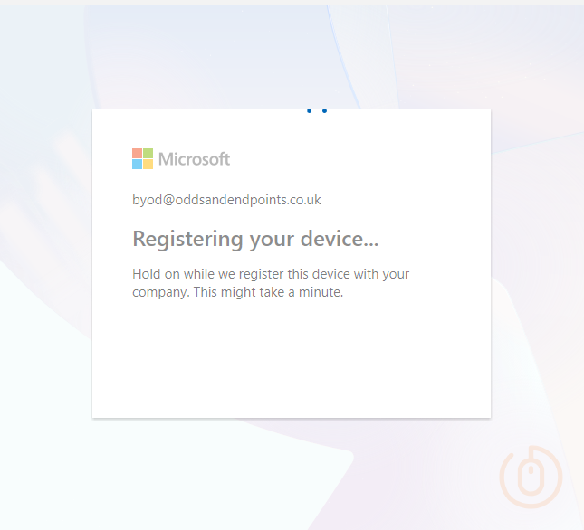Click the word "Registering" in the heading
The image size is (584, 530).
(187, 239)
